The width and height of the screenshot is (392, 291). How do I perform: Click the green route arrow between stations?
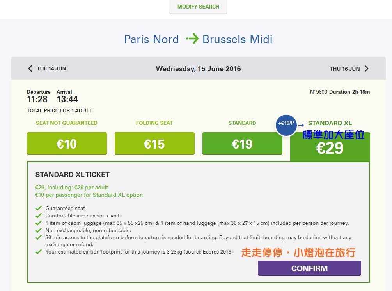click(192, 39)
